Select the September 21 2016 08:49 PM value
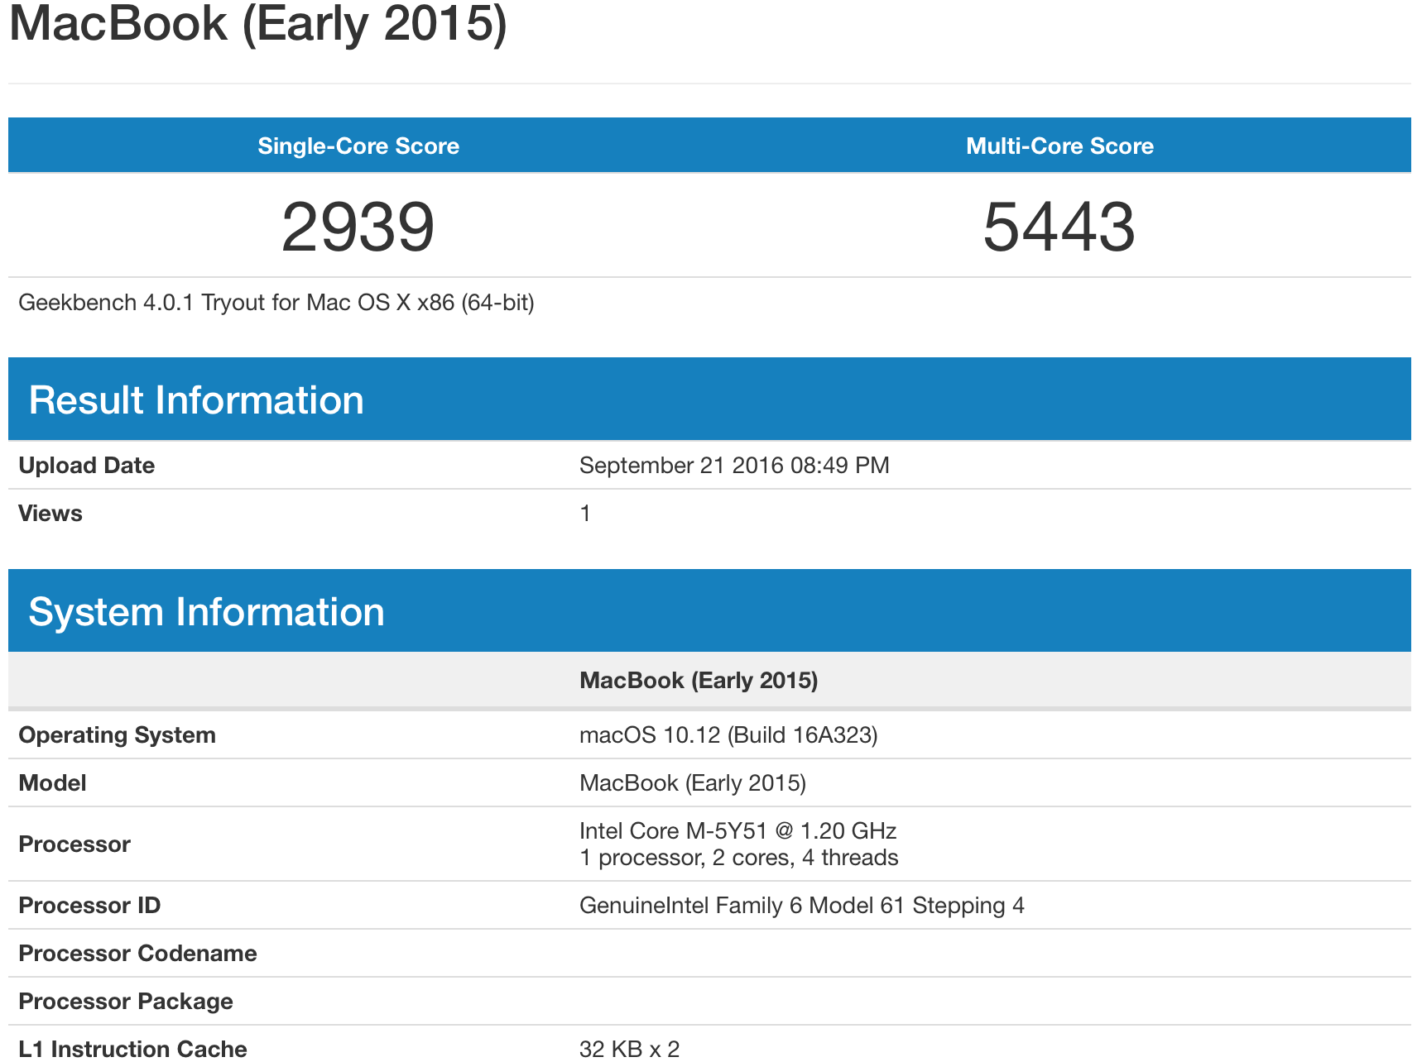Viewport: 1422px width, 1062px height. pyautogui.click(x=734, y=465)
